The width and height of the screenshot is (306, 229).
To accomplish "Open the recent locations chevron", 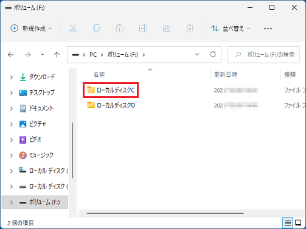I will (43, 54).
